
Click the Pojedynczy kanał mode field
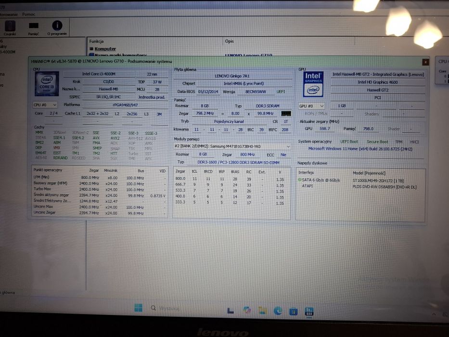click(229, 121)
